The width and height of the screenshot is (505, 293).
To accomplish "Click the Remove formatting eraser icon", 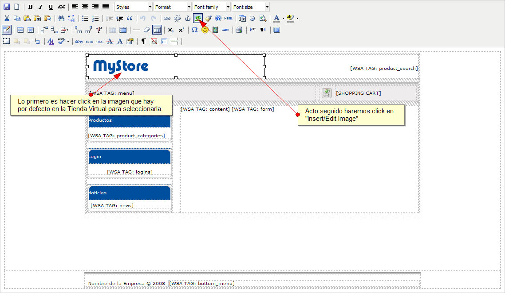I will coord(147,30).
